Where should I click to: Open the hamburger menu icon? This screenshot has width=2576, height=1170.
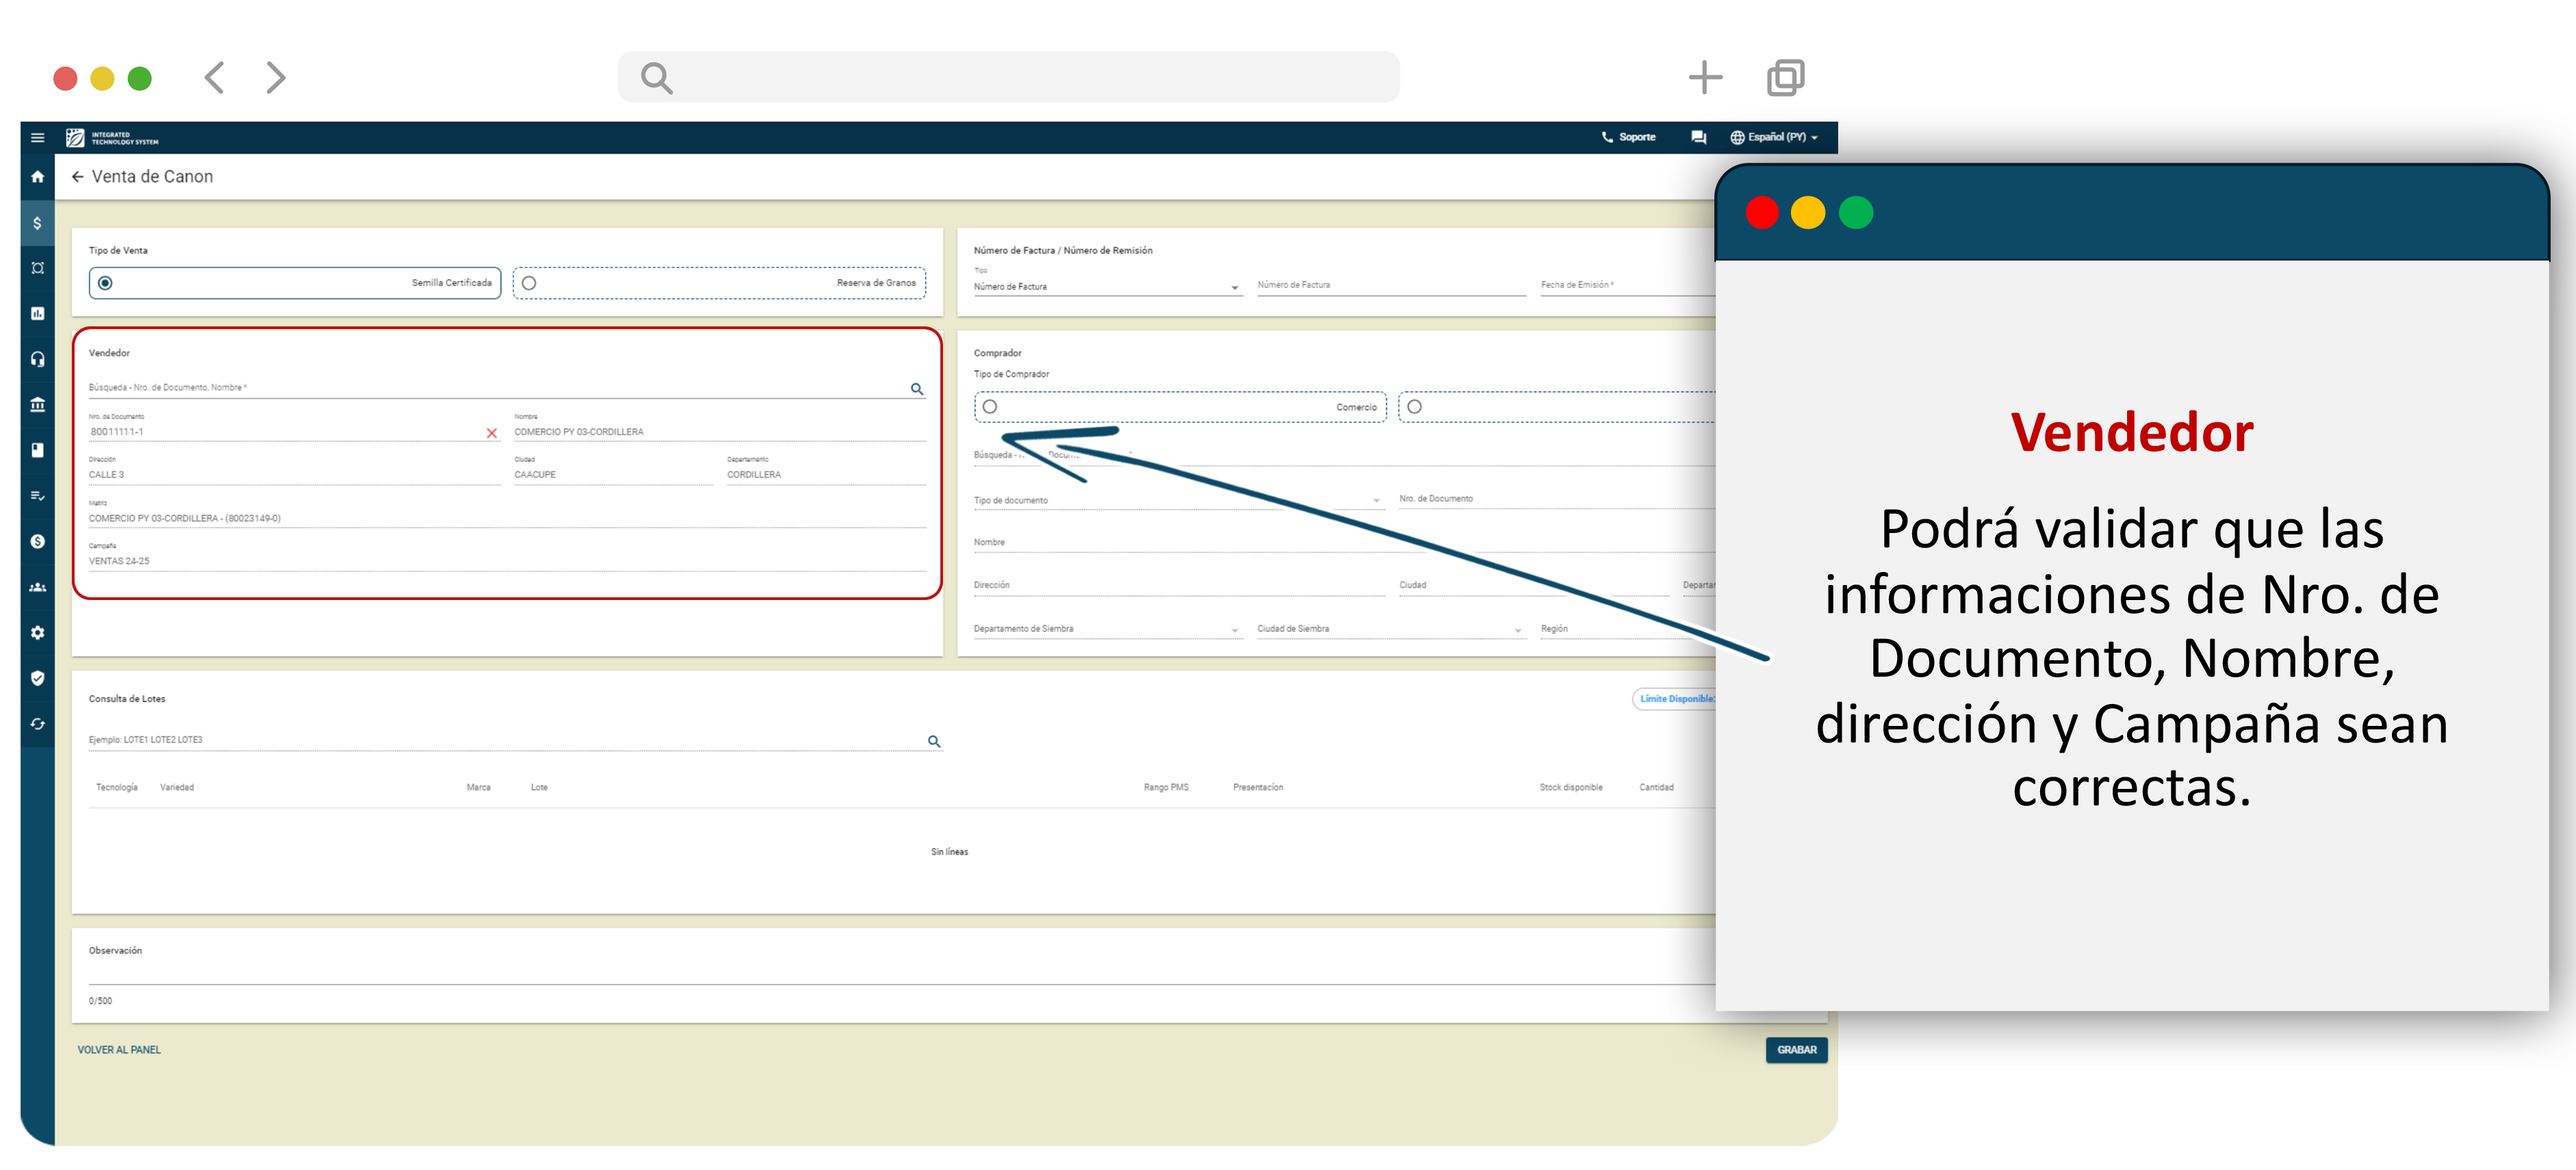point(37,138)
